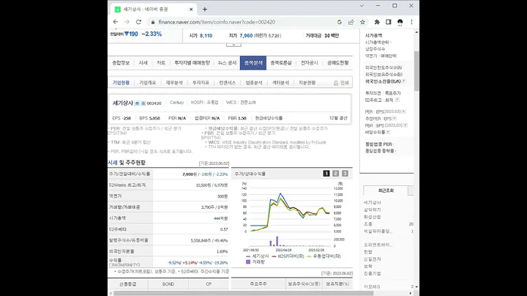Click the vertical page scrollbar thumb
Viewport: 527px width, 296px height.
tap(416, 70)
